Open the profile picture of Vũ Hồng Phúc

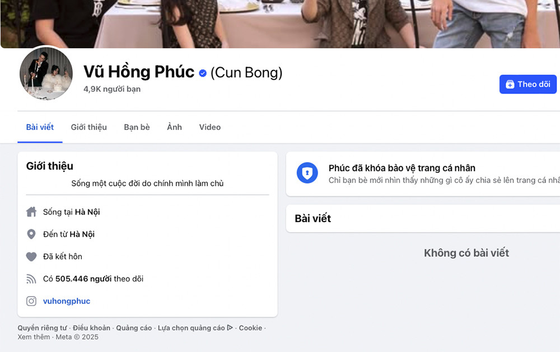[46, 73]
